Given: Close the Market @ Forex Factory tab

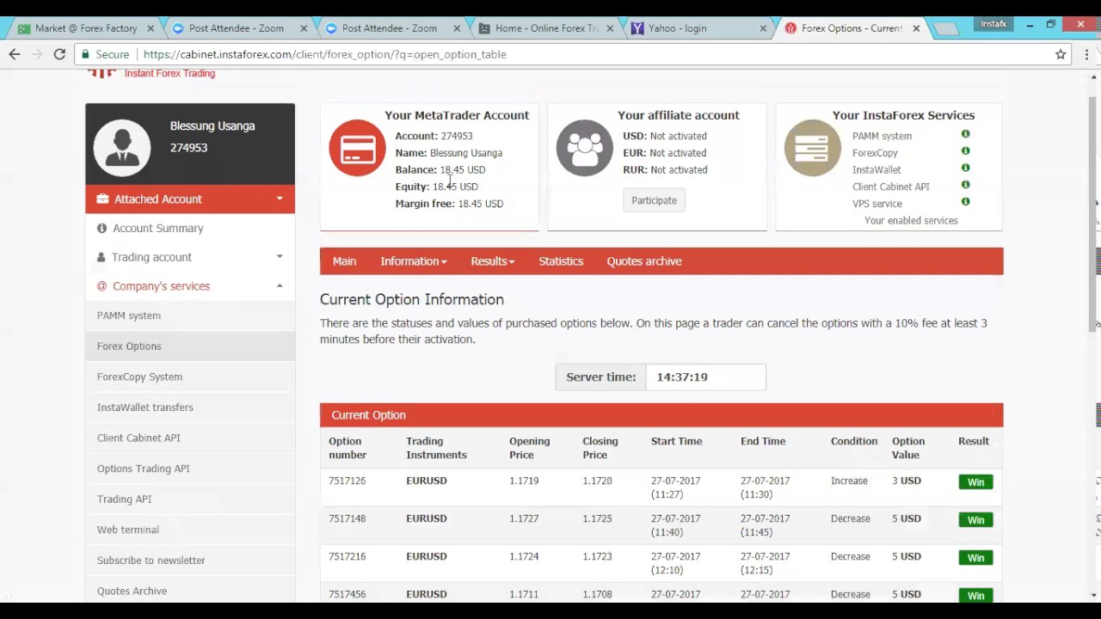Looking at the screenshot, I should (151, 28).
